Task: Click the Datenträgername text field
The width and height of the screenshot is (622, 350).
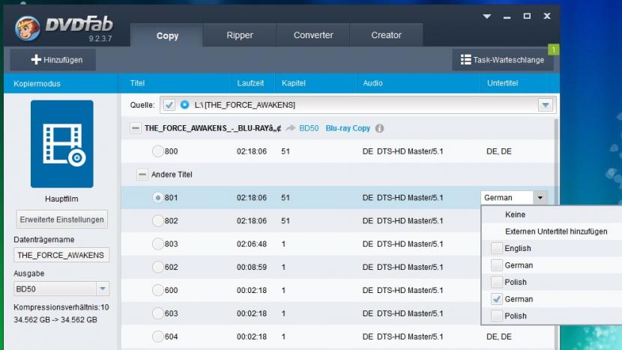Action: point(61,255)
